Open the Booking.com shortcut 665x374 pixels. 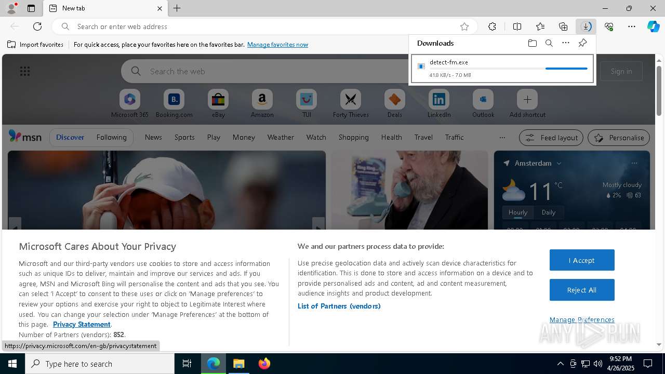174,103
